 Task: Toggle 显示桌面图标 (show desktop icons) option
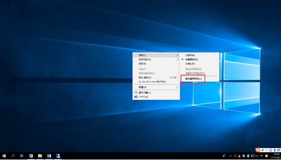click(193, 79)
